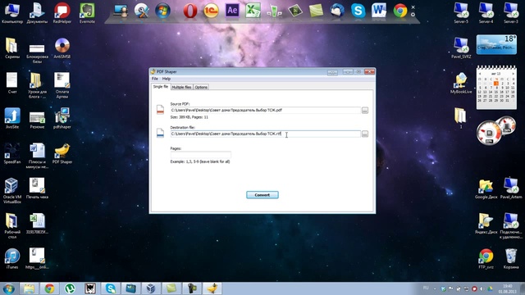
Task: Switch to the Multiple files tab
Action: point(181,87)
